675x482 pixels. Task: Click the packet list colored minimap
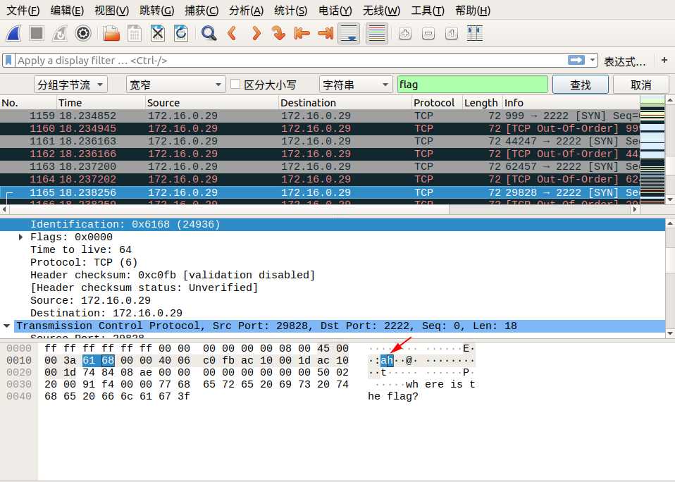click(x=652, y=150)
